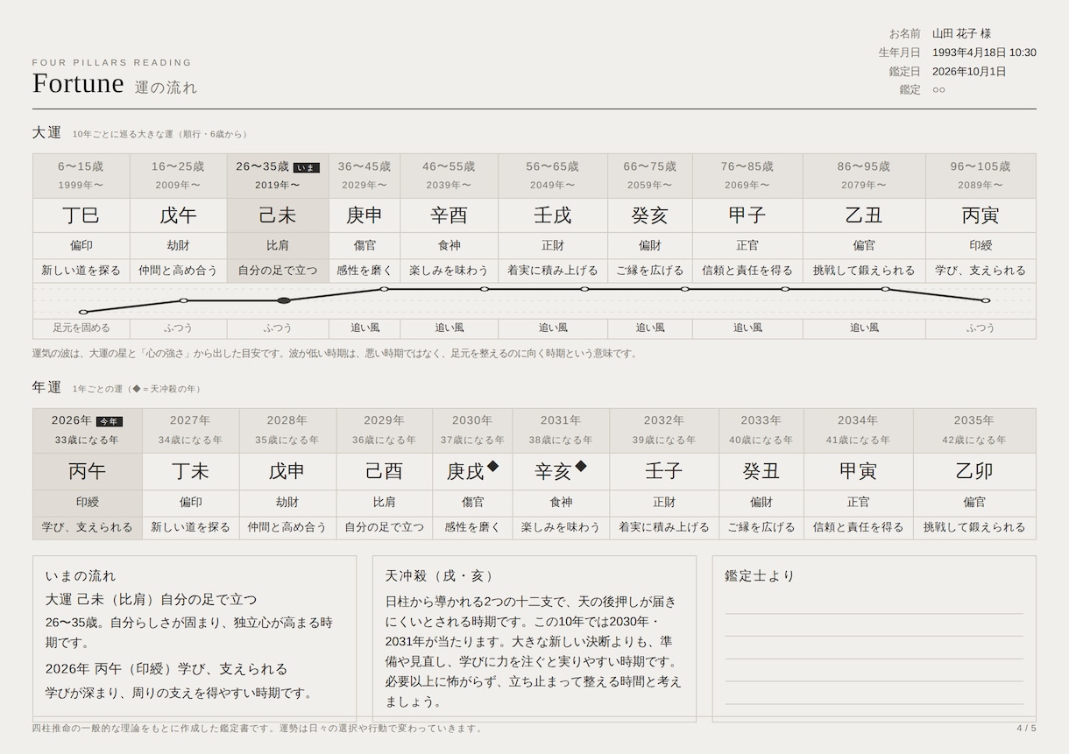Click the 癸亥 pillar cell

point(650,215)
